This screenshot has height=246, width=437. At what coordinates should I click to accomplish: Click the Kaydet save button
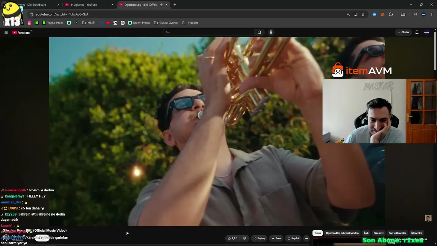click(293, 238)
